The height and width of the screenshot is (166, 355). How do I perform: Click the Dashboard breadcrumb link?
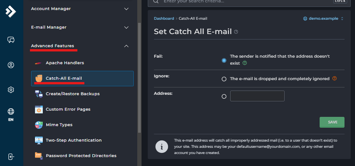[x=164, y=19]
